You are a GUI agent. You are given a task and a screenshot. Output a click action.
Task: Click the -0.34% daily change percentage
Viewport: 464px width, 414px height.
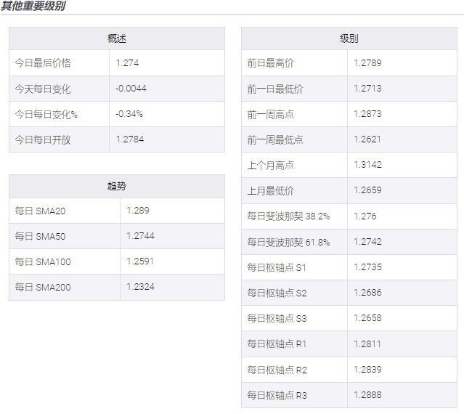pyautogui.click(x=129, y=114)
